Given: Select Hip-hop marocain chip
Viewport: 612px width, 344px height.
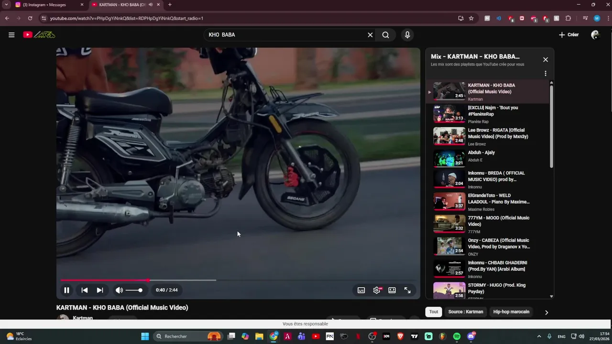Looking at the screenshot, I should pyautogui.click(x=511, y=312).
